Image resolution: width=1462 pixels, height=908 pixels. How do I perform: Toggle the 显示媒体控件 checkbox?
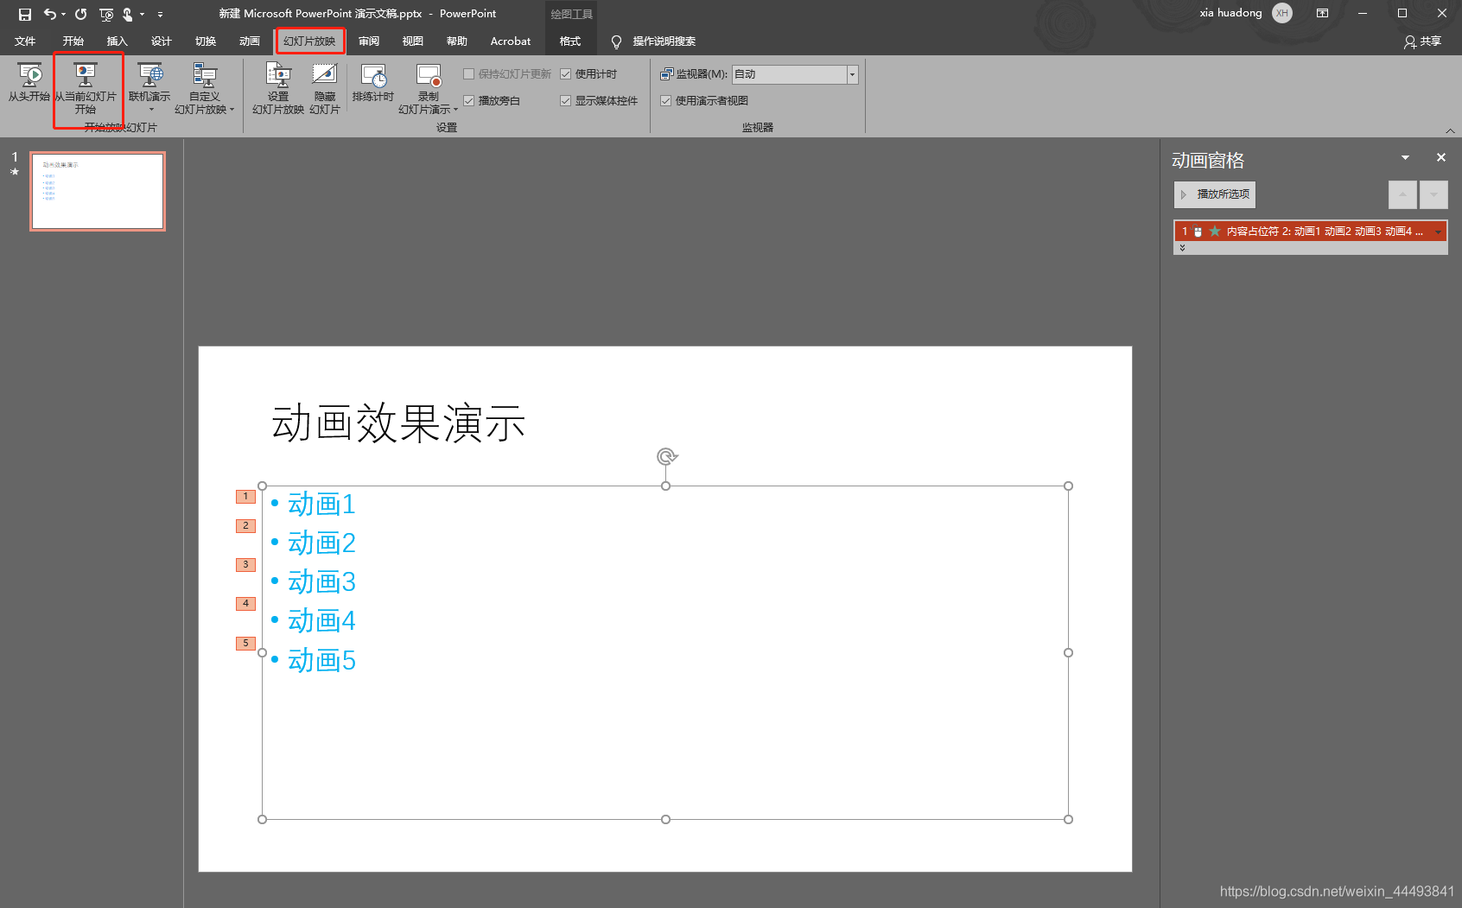tap(566, 101)
